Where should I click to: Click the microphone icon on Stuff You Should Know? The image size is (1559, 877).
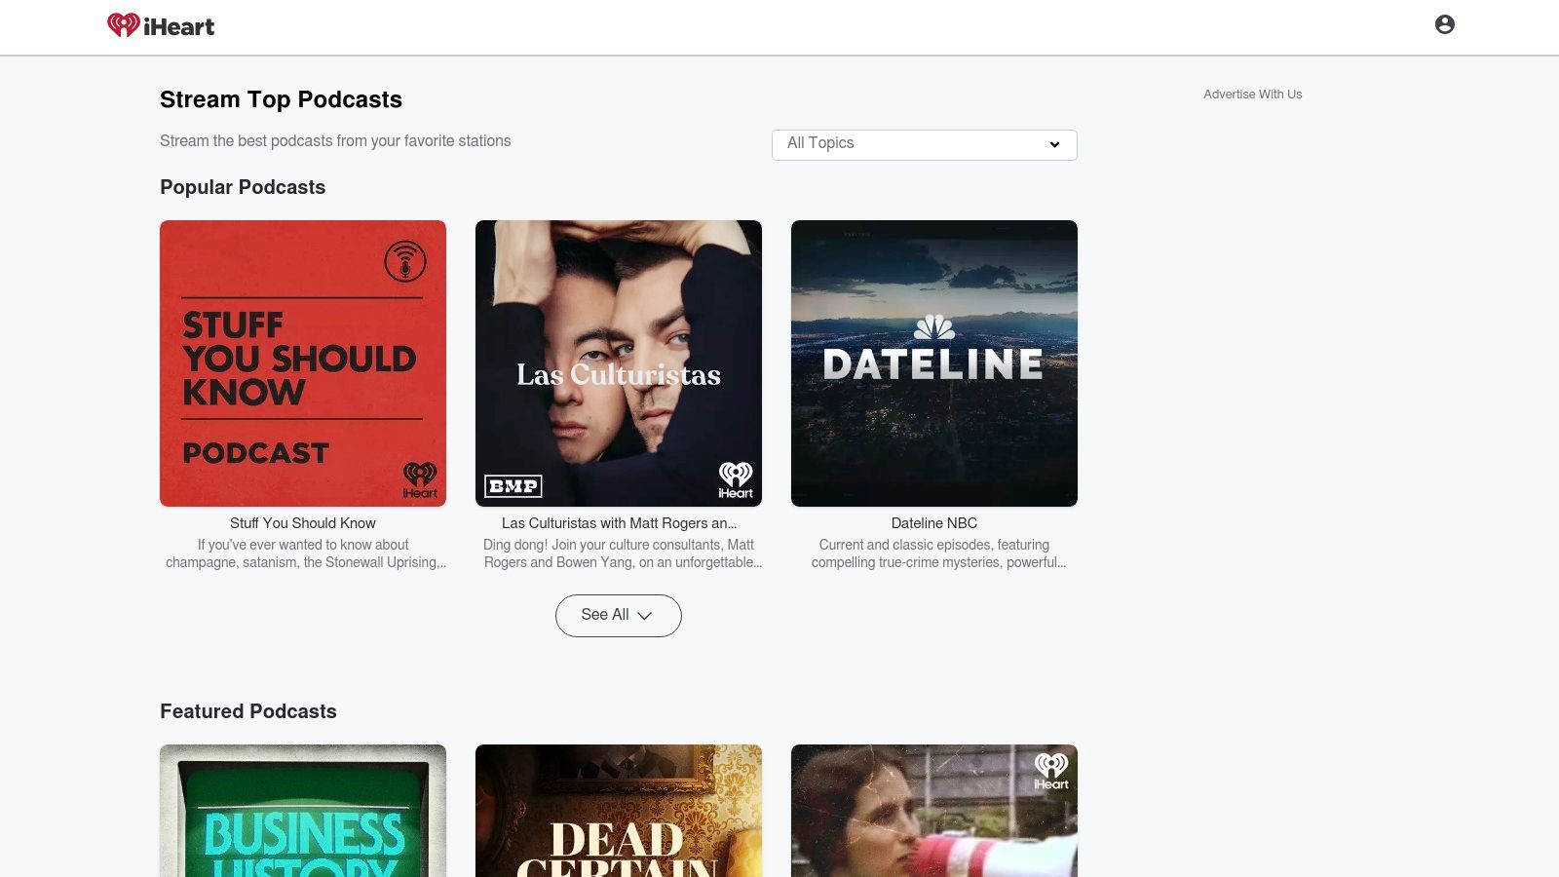pos(404,261)
